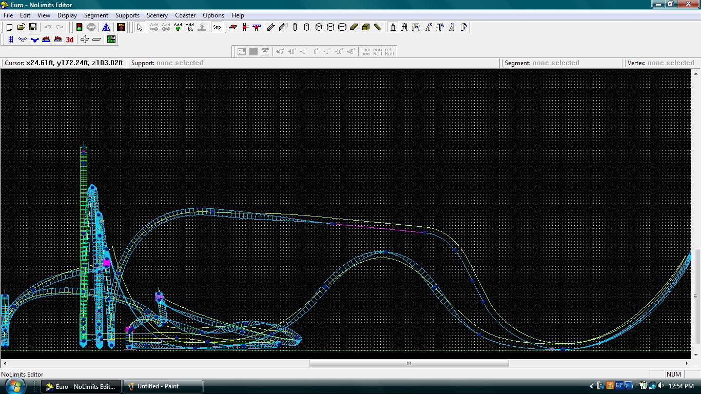Click the Redo arrow icon
Image resolution: width=701 pixels, height=394 pixels.
(60, 27)
